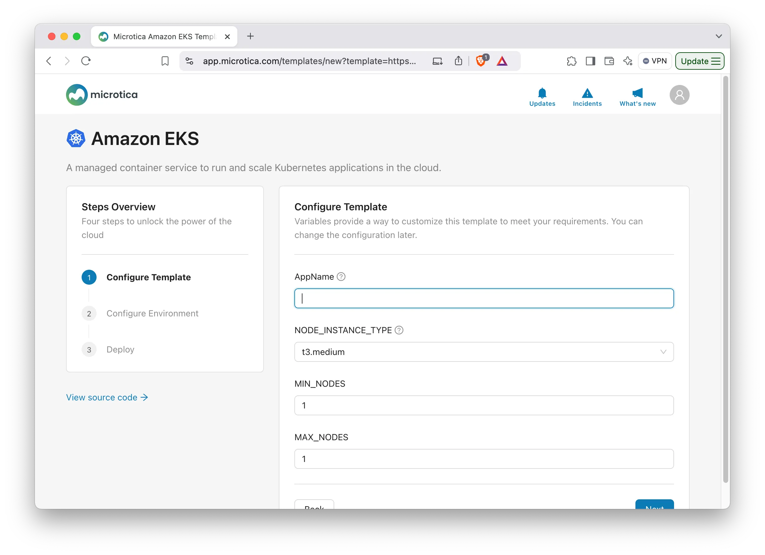Toggle the browser sidebar panel icon
This screenshot has height=555, width=765.
590,61
